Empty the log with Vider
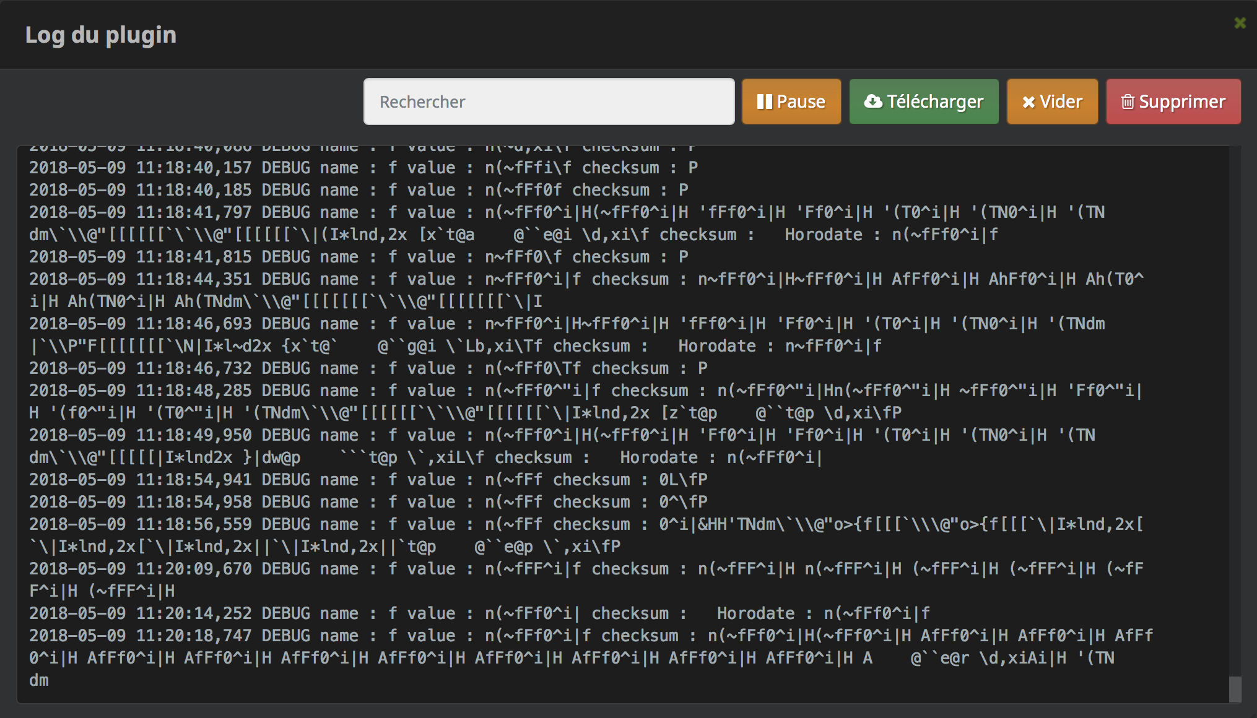This screenshot has height=718, width=1257. click(x=1052, y=102)
